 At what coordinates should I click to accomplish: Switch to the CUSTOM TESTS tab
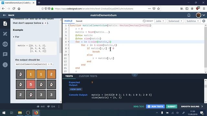88,76
